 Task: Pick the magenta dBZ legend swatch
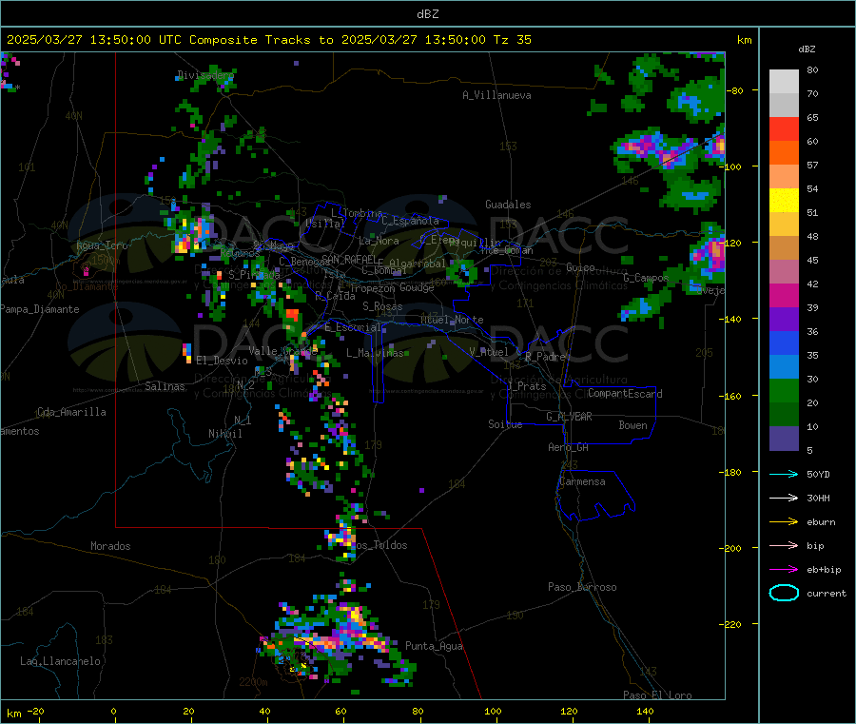click(x=784, y=295)
